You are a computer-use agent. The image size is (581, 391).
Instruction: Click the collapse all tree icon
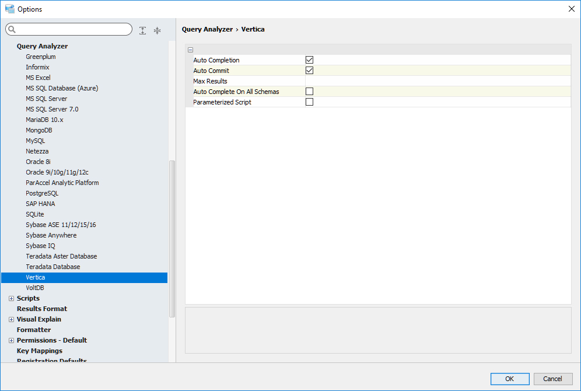pos(157,30)
